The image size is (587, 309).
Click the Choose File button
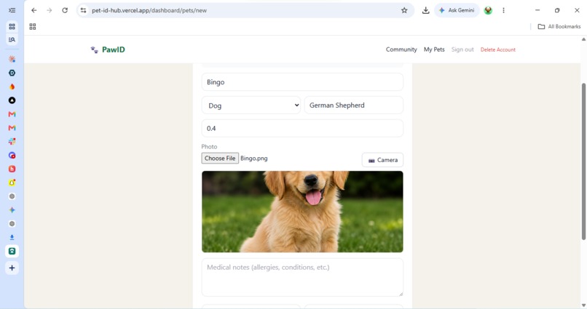click(x=220, y=158)
